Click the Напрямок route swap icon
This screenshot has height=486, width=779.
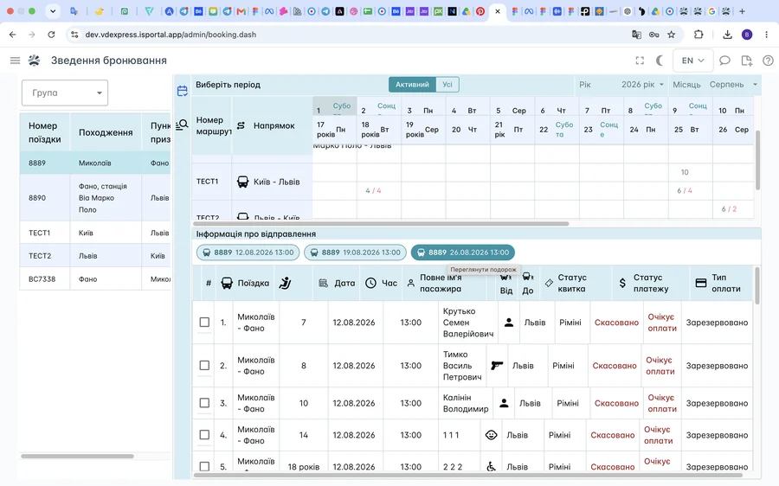(241, 125)
